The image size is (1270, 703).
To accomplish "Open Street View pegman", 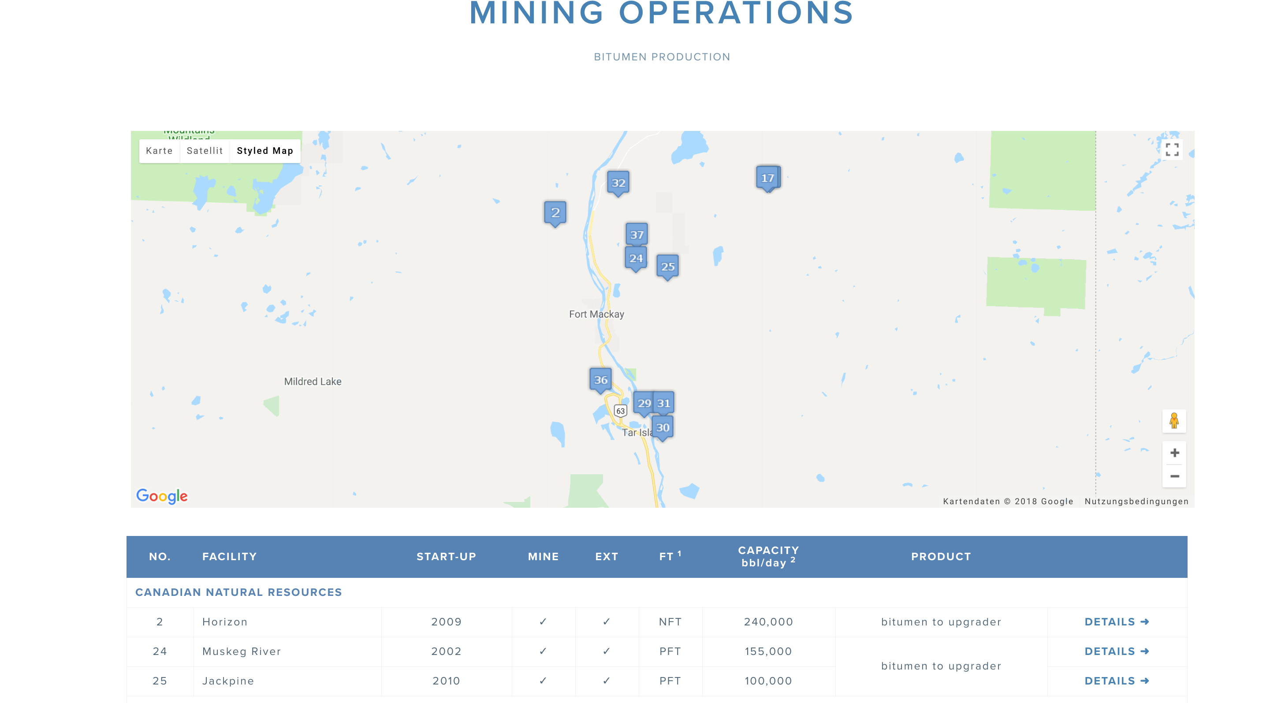I will 1174,420.
